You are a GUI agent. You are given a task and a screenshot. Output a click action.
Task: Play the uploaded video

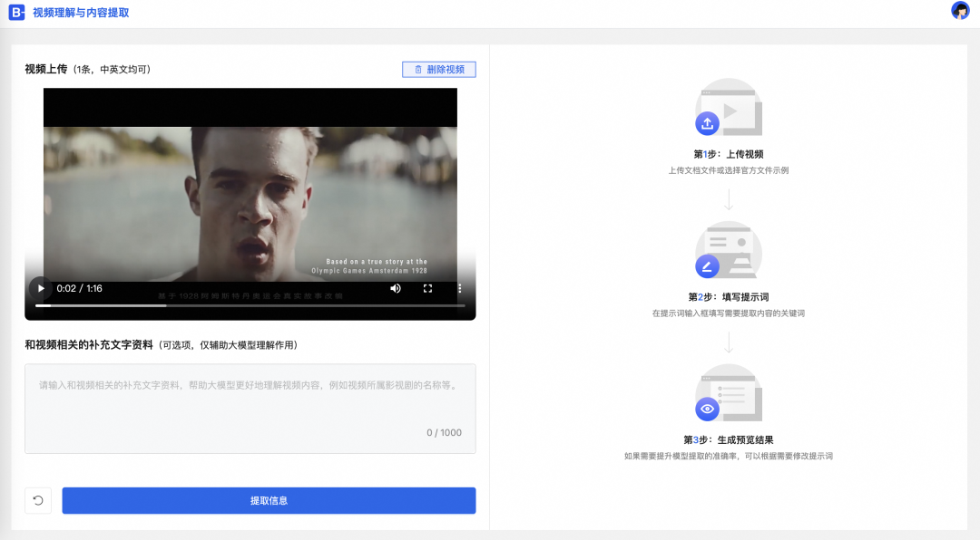point(41,288)
